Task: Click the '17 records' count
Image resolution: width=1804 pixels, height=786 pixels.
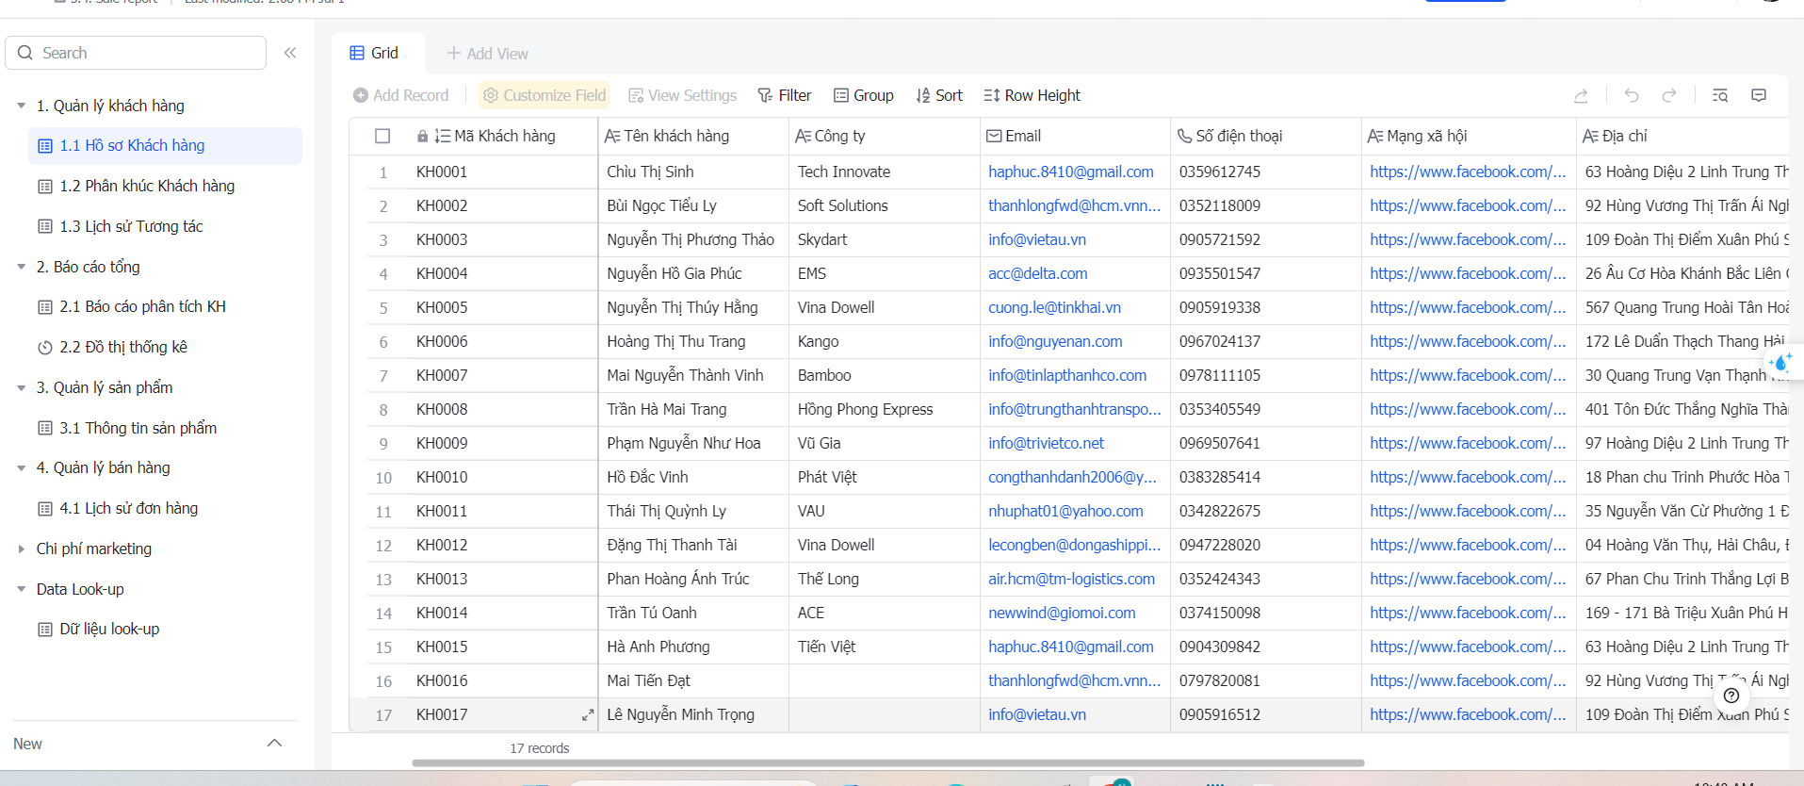Action: [540, 748]
